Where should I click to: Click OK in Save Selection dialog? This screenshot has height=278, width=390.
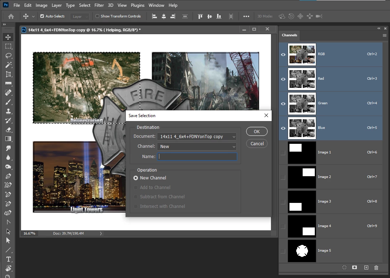coord(257,131)
